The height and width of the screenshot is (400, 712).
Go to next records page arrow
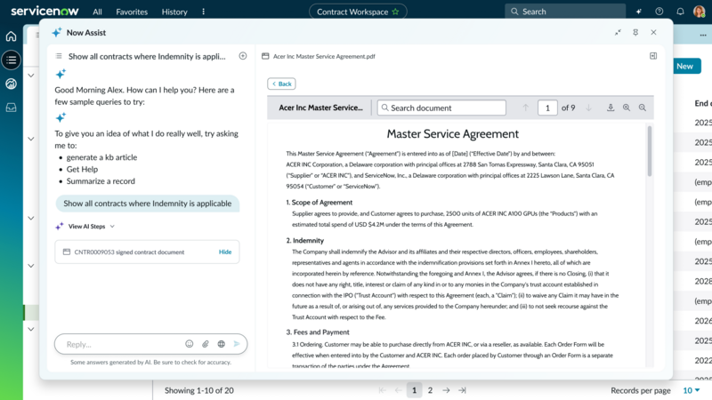point(447,390)
